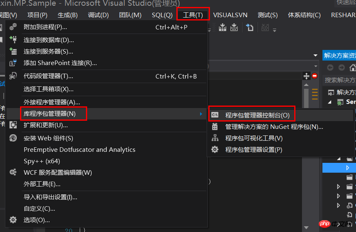The height and width of the screenshot is (232, 356).
Task: Open the 调试(D) menu
Action: 98,15
